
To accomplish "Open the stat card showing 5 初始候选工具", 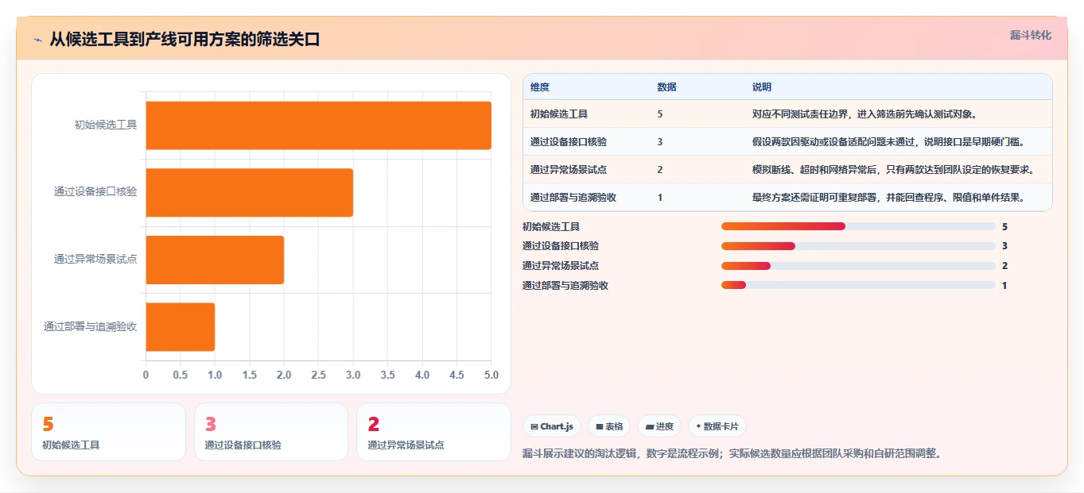I will click(x=108, y=432).
